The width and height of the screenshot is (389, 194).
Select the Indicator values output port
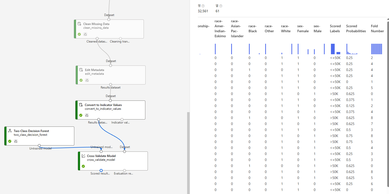pos(122,119)
